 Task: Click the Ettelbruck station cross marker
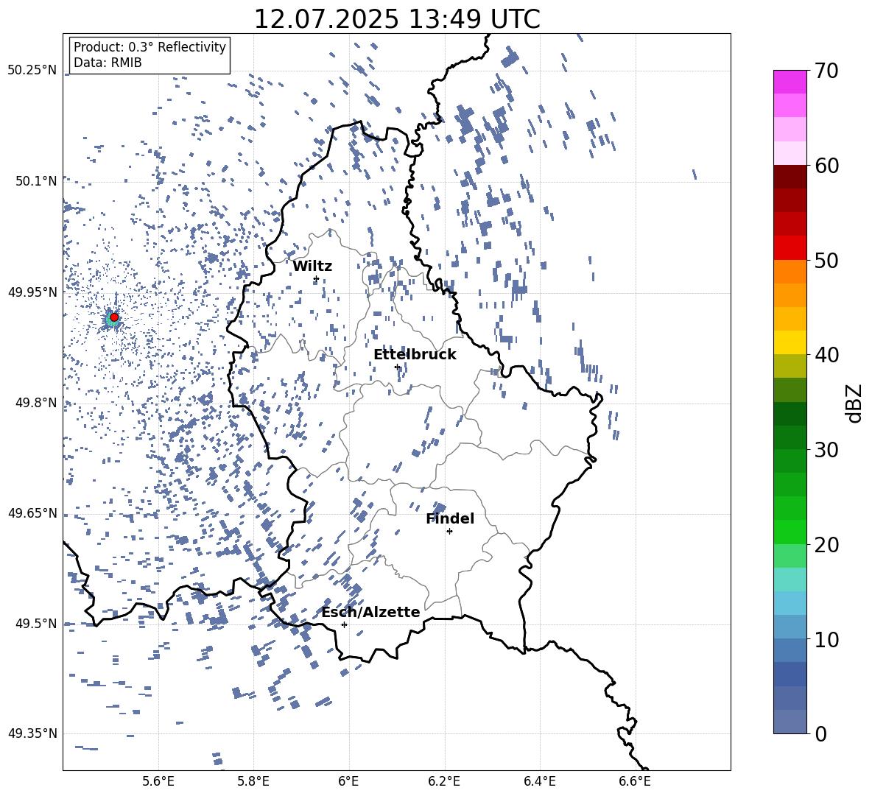click(397, 367)
